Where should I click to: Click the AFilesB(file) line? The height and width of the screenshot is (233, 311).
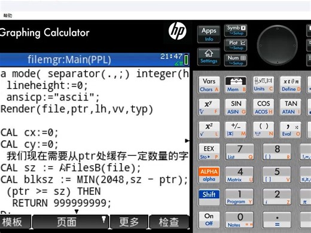click(x=71, y=168)
